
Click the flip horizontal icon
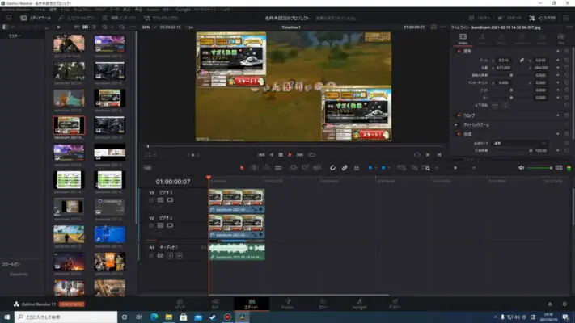click(495, 105)
